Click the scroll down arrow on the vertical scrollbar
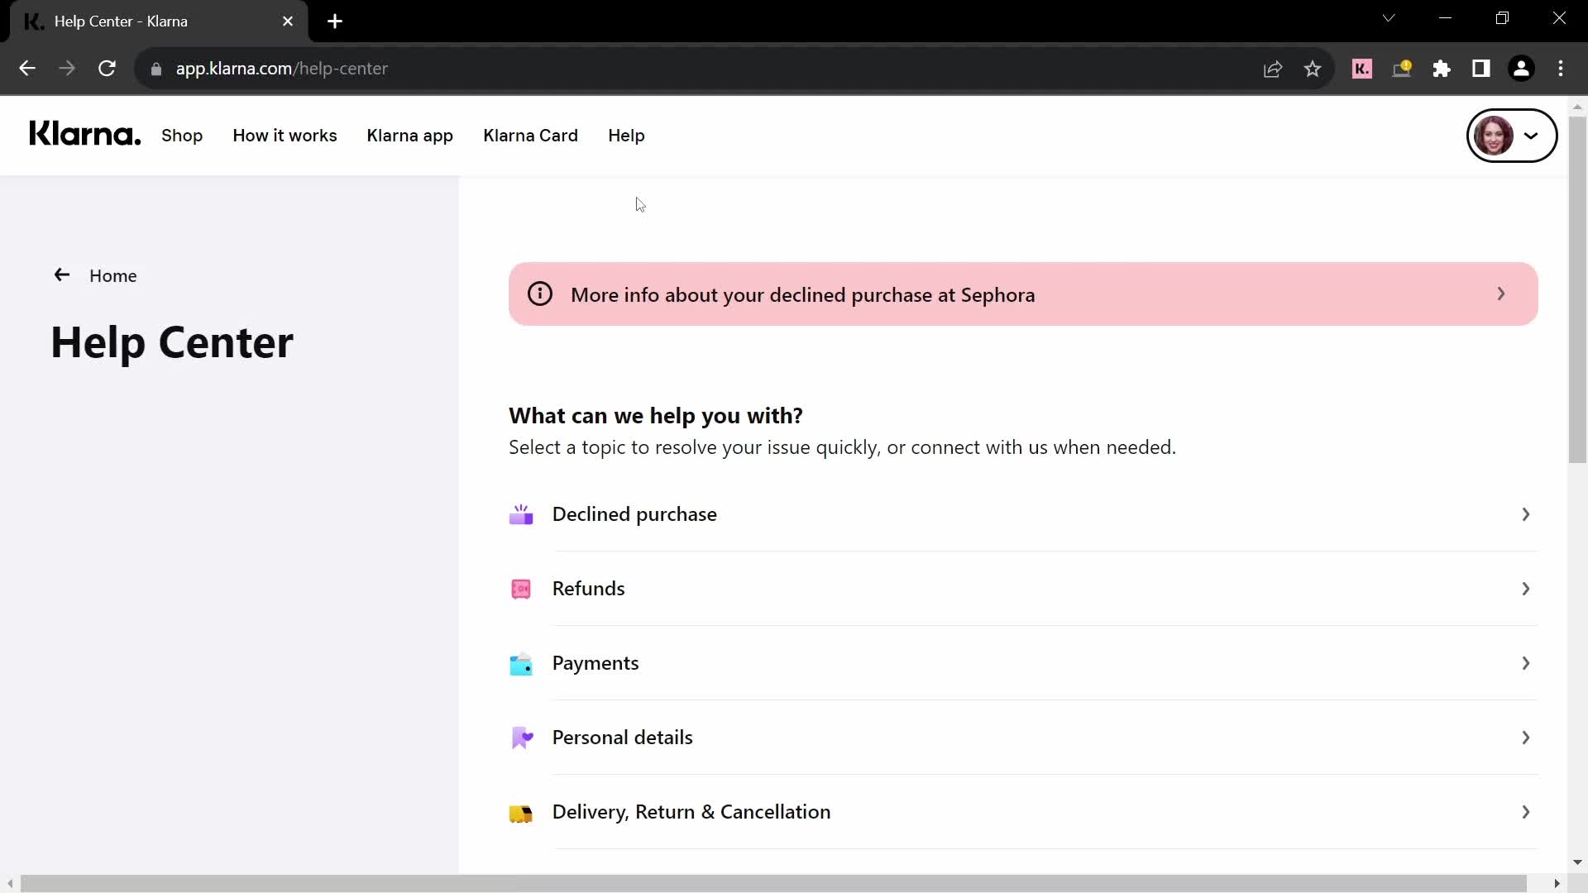 pos(1577,862)
